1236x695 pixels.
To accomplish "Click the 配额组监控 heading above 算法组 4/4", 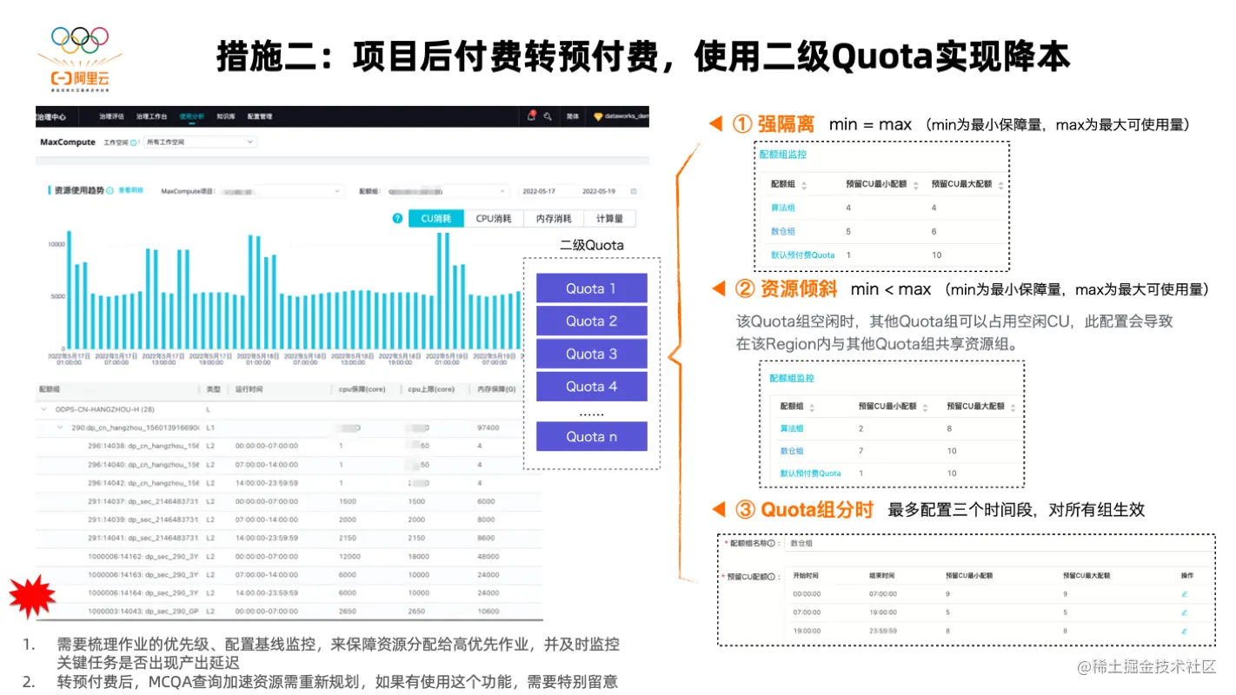I will coord(782,155).
